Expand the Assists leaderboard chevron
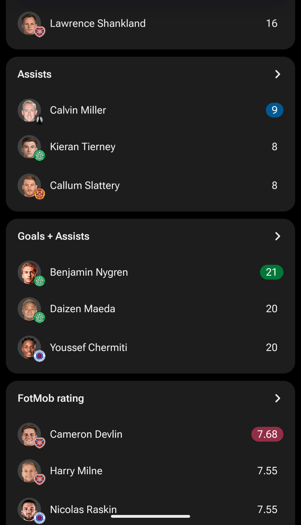This screenshot has height=525, width=301. (x=278, y=74)
